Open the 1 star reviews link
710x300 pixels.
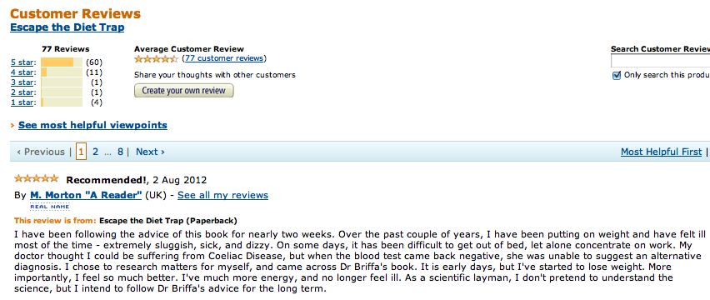click(22, 102)
